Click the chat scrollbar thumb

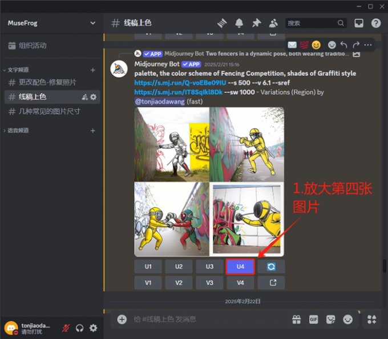tap(384, 266)
